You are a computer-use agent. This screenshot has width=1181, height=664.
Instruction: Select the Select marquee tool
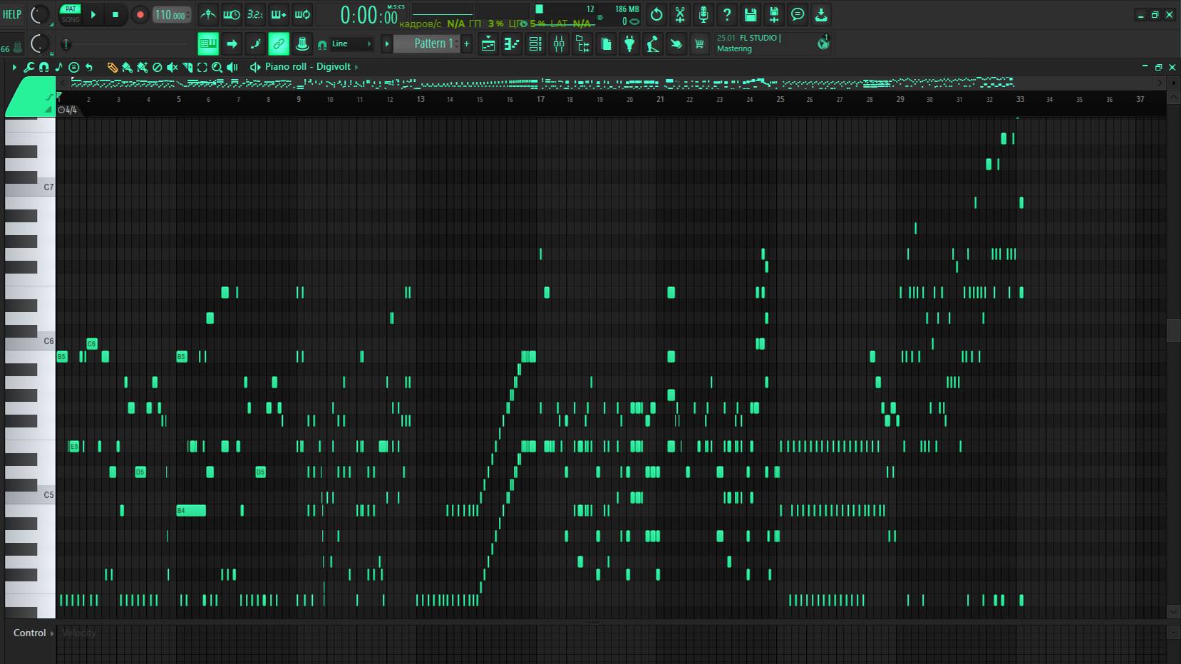[x=202, y=67]
